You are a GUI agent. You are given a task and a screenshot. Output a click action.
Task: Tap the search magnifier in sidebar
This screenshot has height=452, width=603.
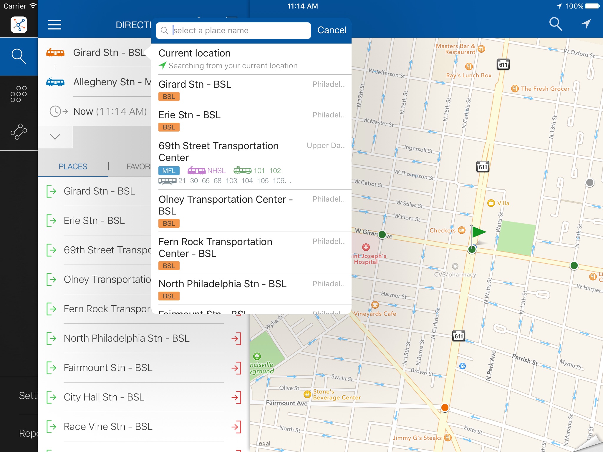(19, 56)
